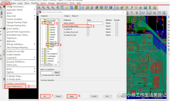The image size is (170, 101).
Task: Enable the no_etch_shape_display checkbox
Action: (88, 26)
